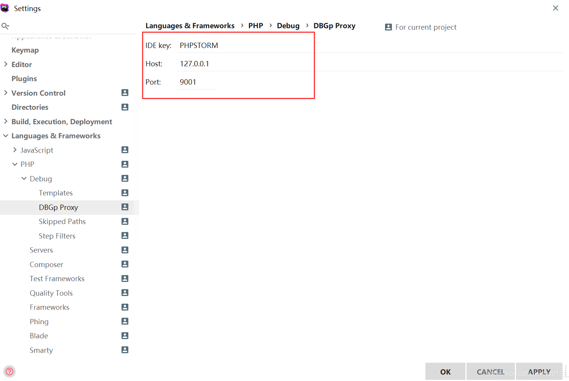Open Test Frameworks settings
Image resolution: width=569 pixels, height=381 pixels.
[x=57, y=279]
